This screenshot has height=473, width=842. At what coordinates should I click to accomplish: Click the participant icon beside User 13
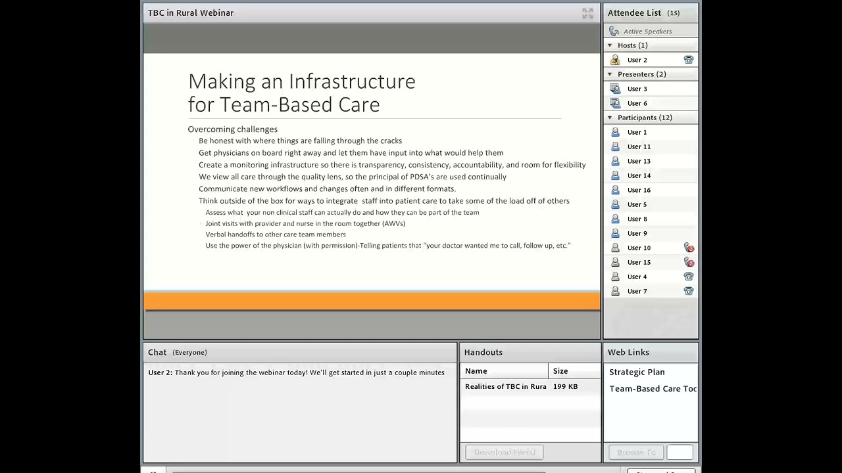pyautogui.click(x=615, y=161)
